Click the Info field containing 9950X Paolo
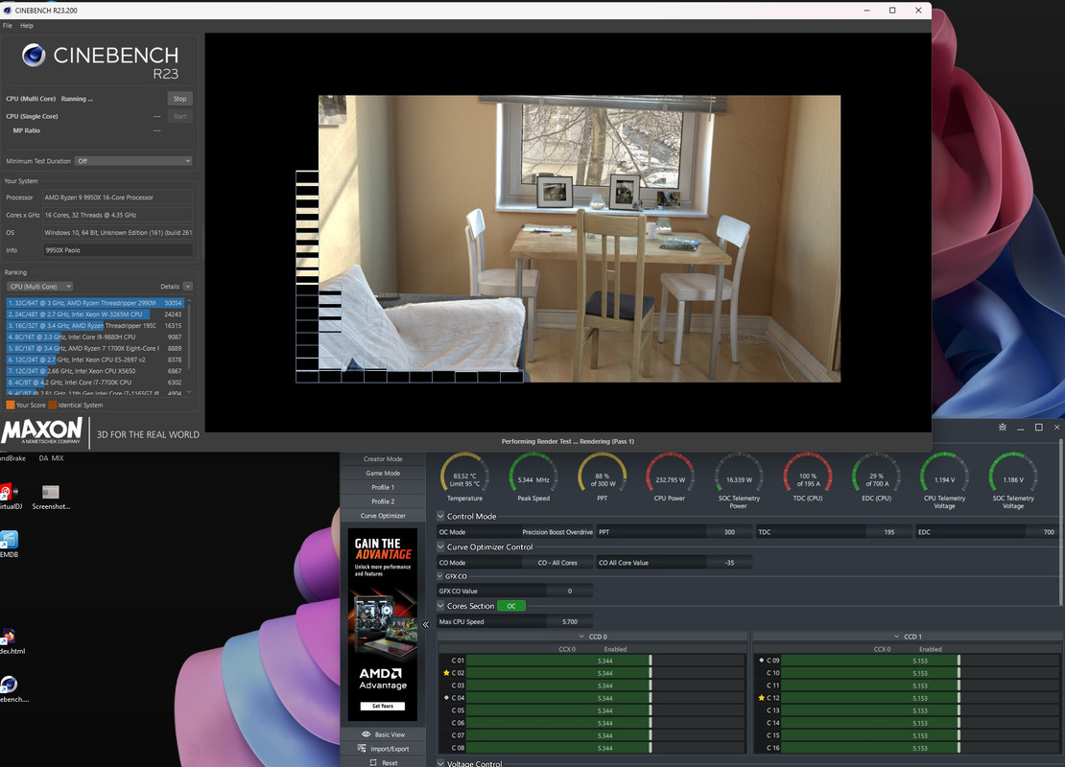The height and width of the screenshot is (767, 1065). coord(117,250)
